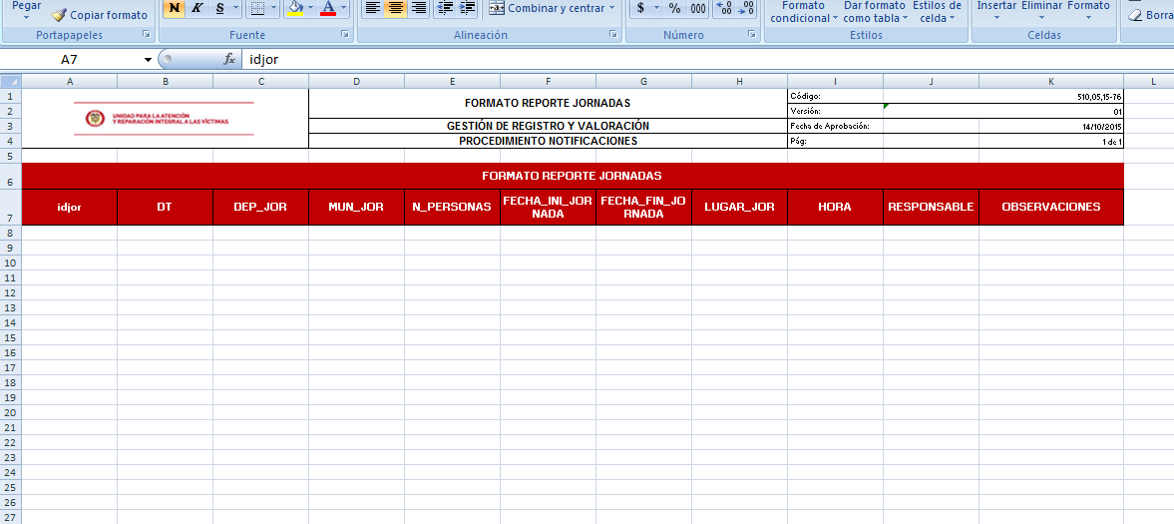Apply thousands separator style (000)
This screenshot has height=524, width=1174.
coord(698,8)
